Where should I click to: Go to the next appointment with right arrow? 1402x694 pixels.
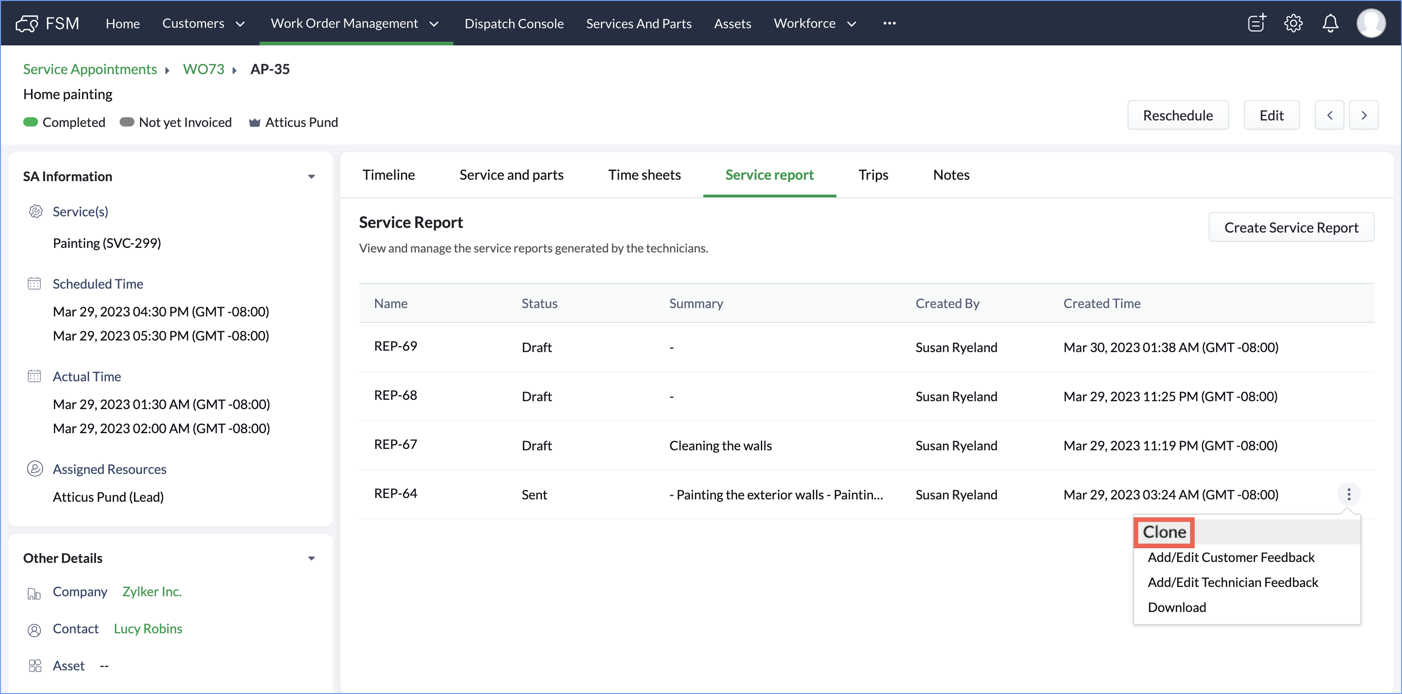1364,115
